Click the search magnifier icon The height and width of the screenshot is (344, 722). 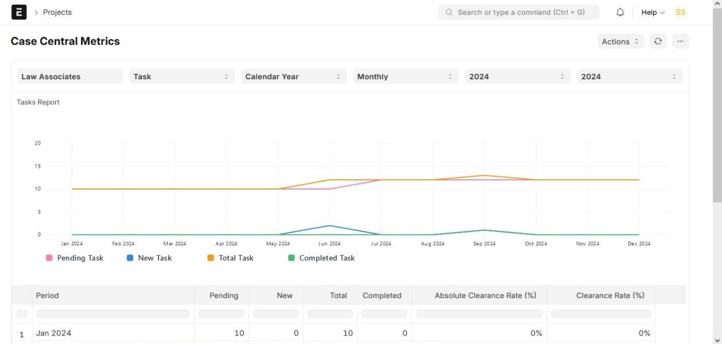[x=449, y=12]
